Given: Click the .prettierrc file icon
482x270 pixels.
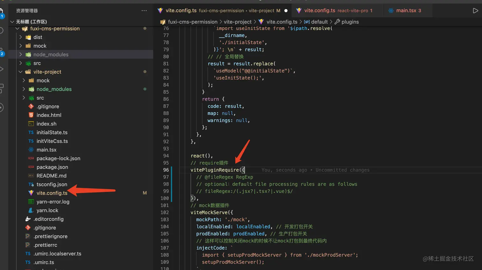Looking at the screenshot, I should [28, 245].
